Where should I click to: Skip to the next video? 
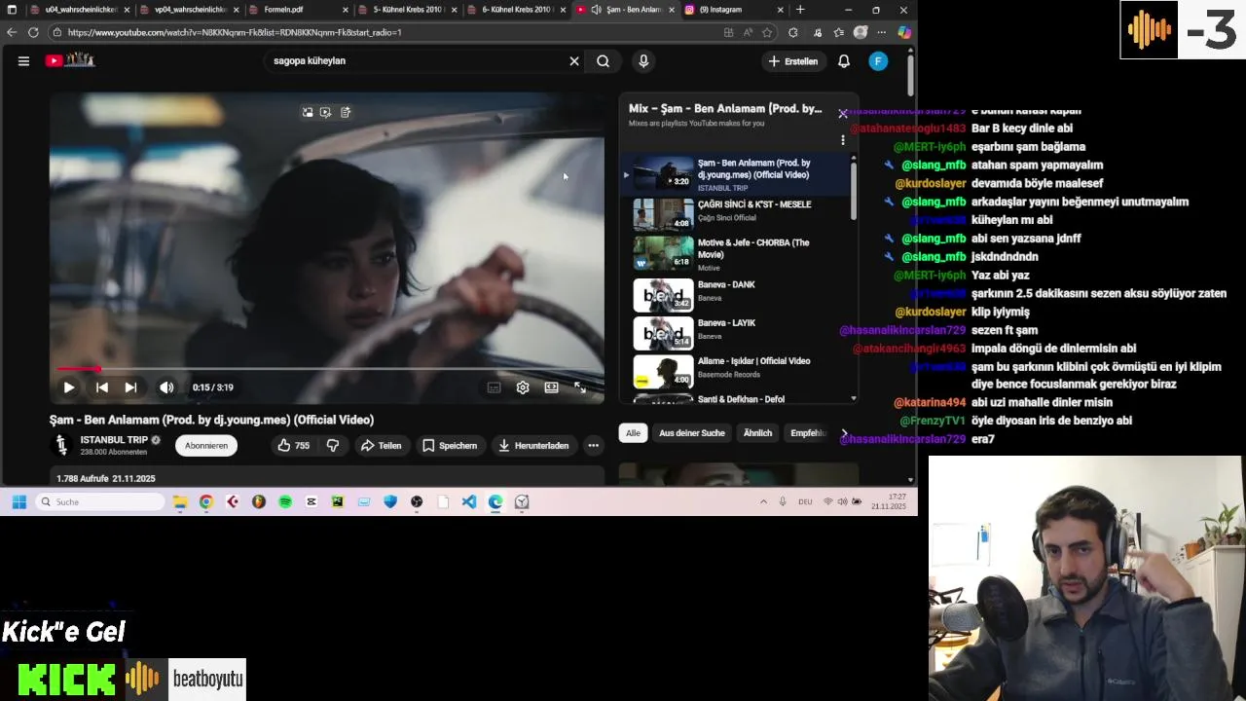pyautogui.click(x=130, y=387)
